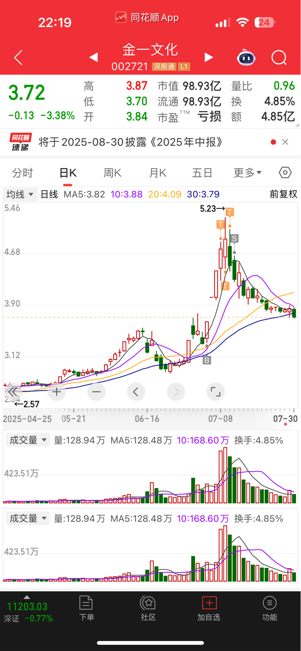Tap first volume panel 换手:4.85% label
This screenshot has width=301, height=651.
click(x=258, y=440)
